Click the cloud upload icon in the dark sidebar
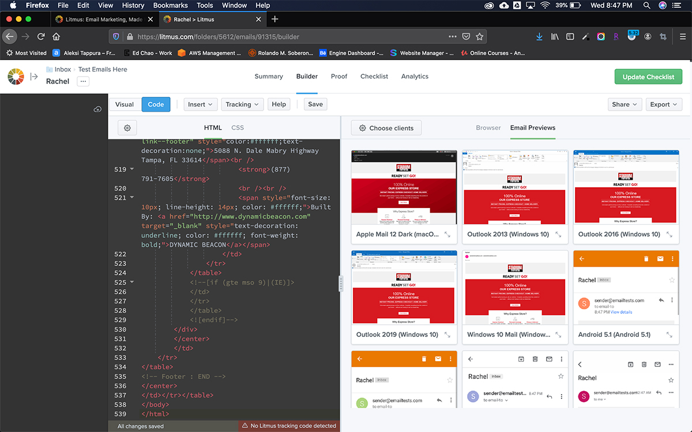The height and width of the screenshot is (432, 692). [x=97, y=109]
